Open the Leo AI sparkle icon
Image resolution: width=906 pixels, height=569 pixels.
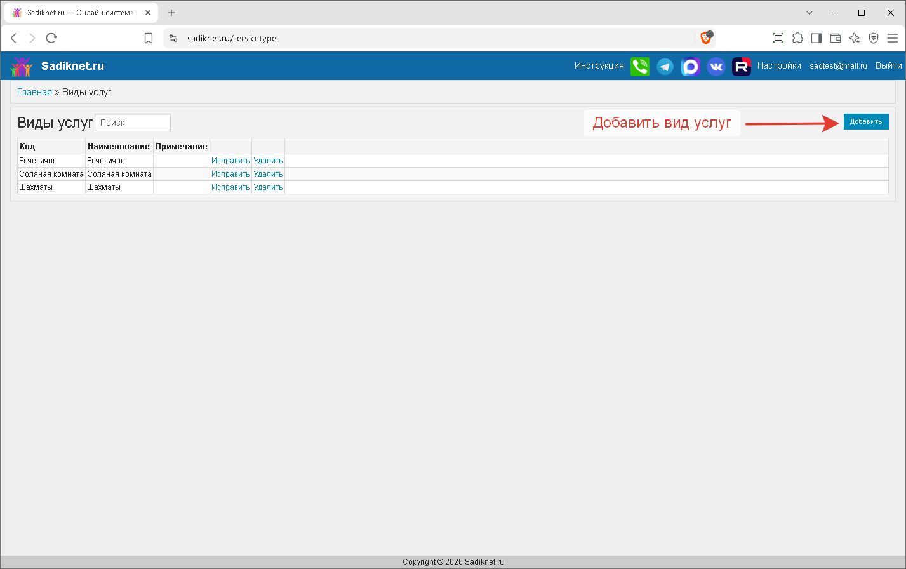point(855,38)
